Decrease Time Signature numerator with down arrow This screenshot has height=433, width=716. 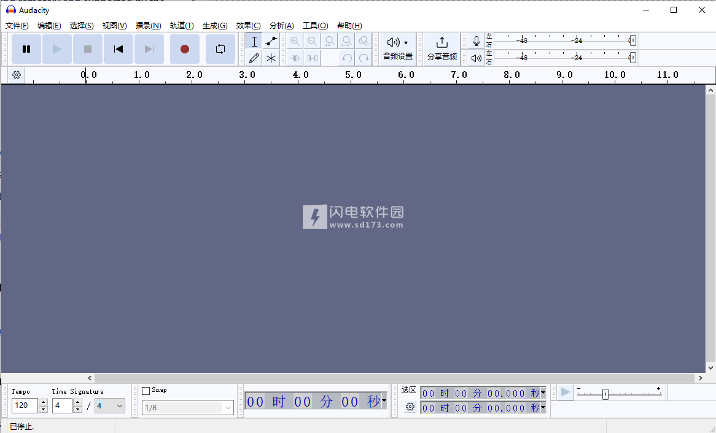[77, 409]
